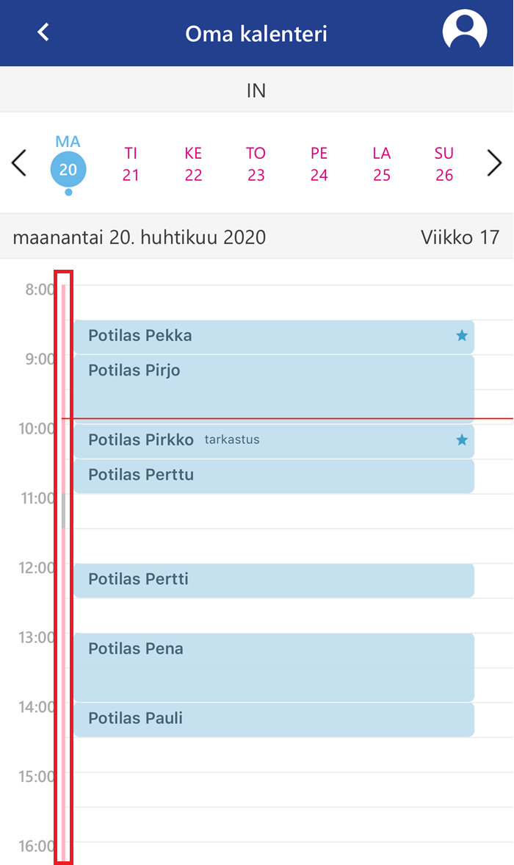Open Potilas Pena appointment
This screenshot has height=865, width=514.
pyautogui.click(x=274, y=667)
